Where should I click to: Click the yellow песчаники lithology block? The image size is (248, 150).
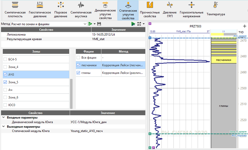pos(223,60)
